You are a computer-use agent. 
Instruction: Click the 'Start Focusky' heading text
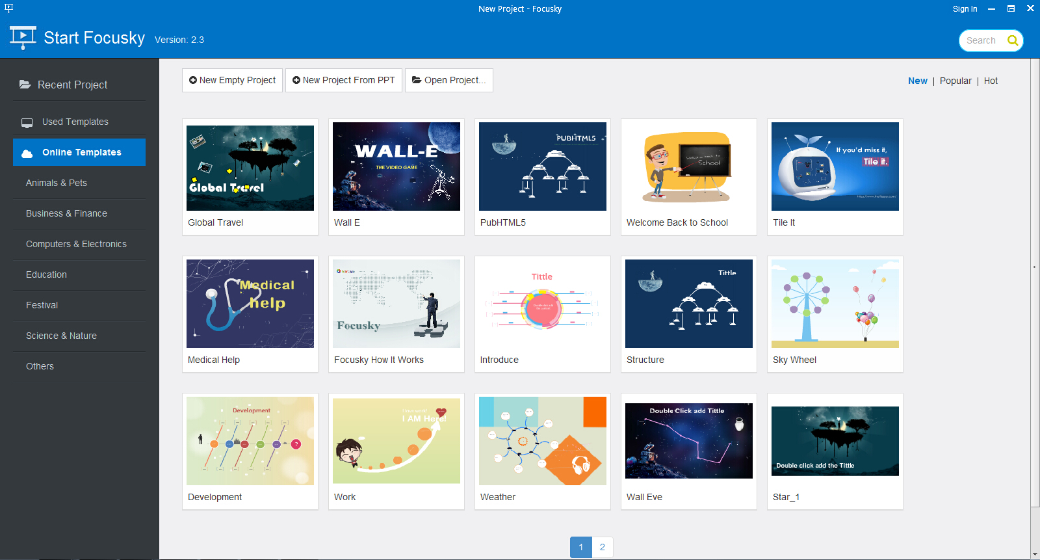pyautogui.click(x=94, y=38)
